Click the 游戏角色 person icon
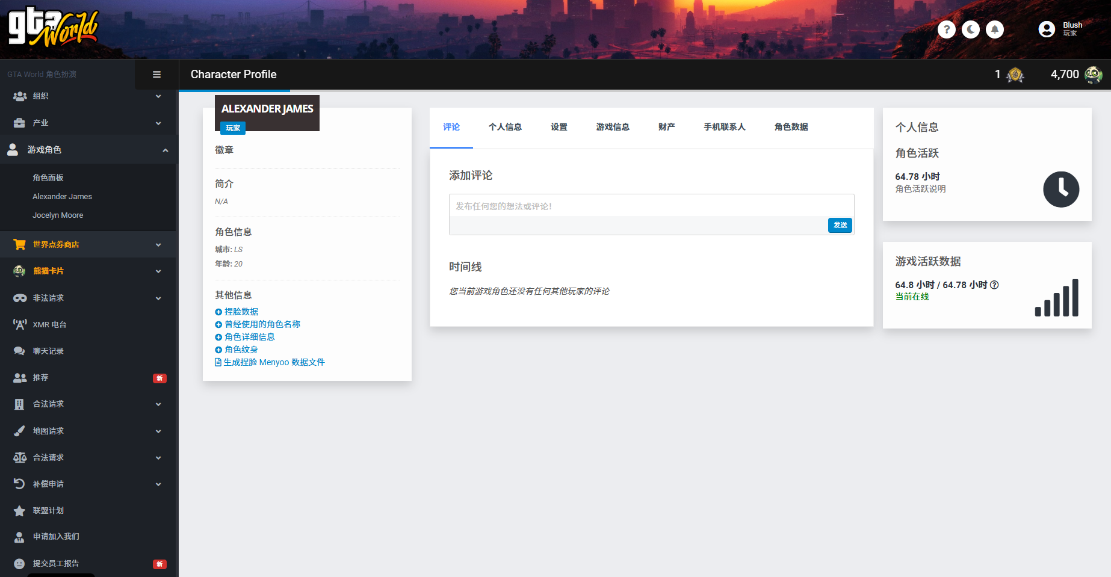Image resolution: width=1111 pixels, height=577 pixels. 13,150
